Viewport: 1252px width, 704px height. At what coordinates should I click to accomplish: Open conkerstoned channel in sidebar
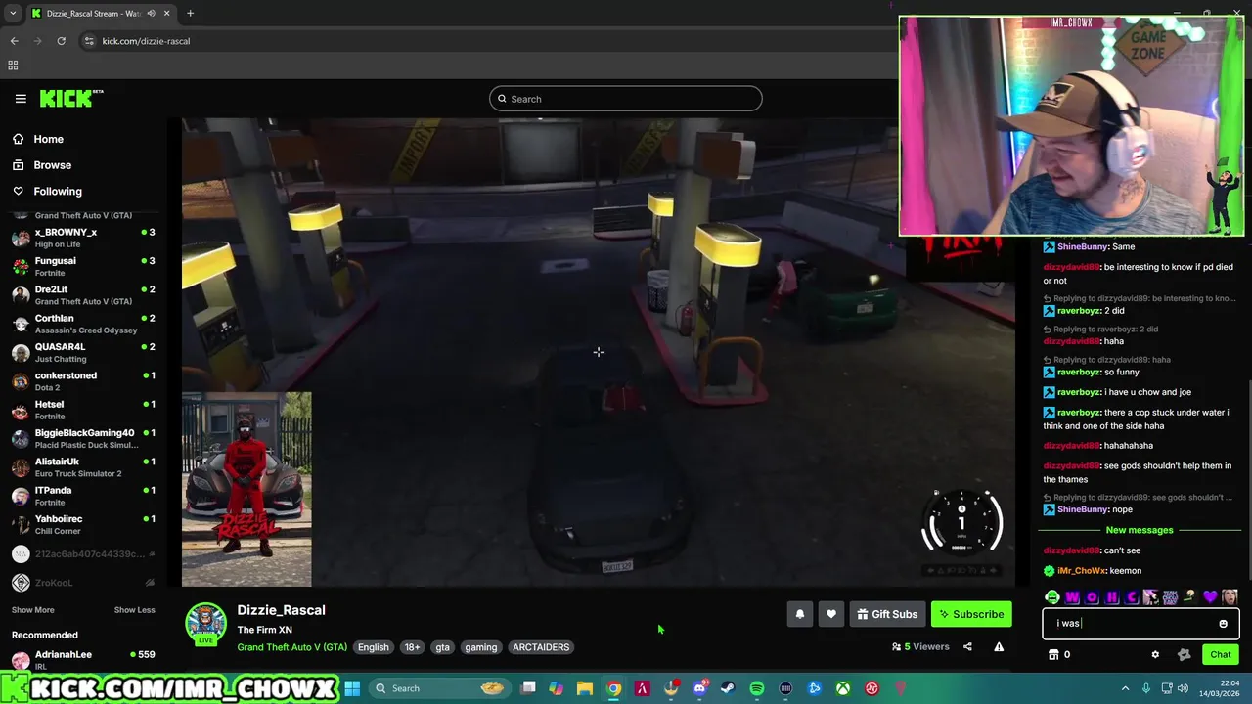pos(83,381)
